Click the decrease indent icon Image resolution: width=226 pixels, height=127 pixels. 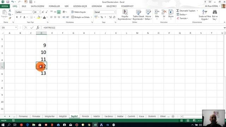pos(64,17)
